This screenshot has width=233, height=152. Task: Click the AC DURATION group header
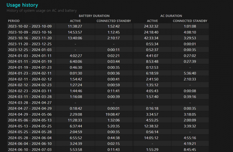click(171, 16)
